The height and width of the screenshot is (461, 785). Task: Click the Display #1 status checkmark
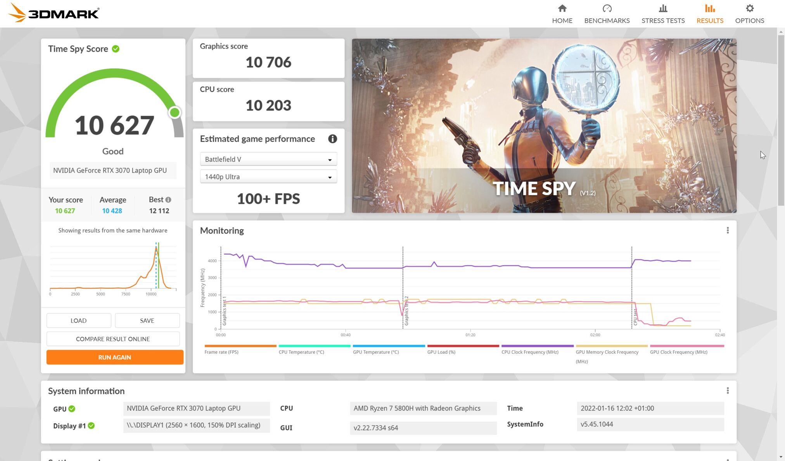[x=91, y=426]
